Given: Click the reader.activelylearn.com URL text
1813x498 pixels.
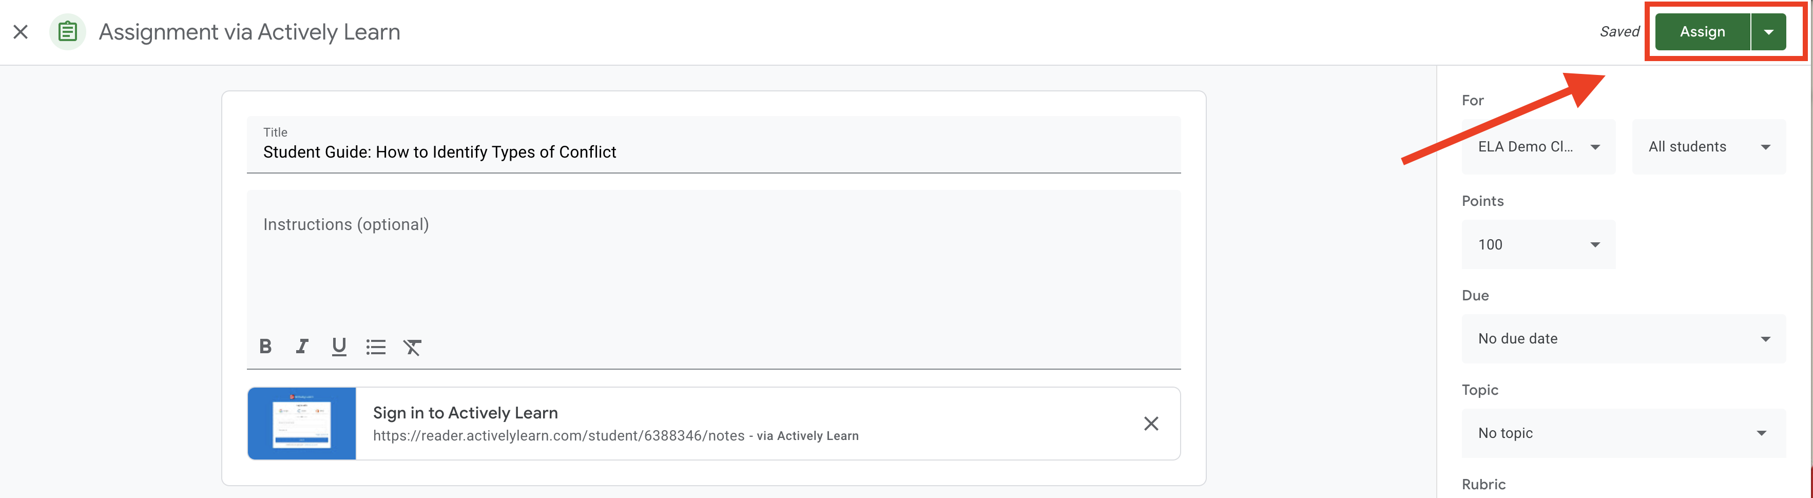Looking at the screenshot, I should (559, 436).
